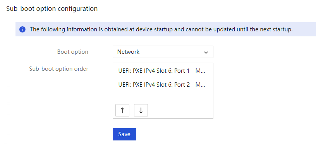316x147 pixels.
Task: Click the truncated ellipsis of the Port 1 entry
Action: (203, 72)
